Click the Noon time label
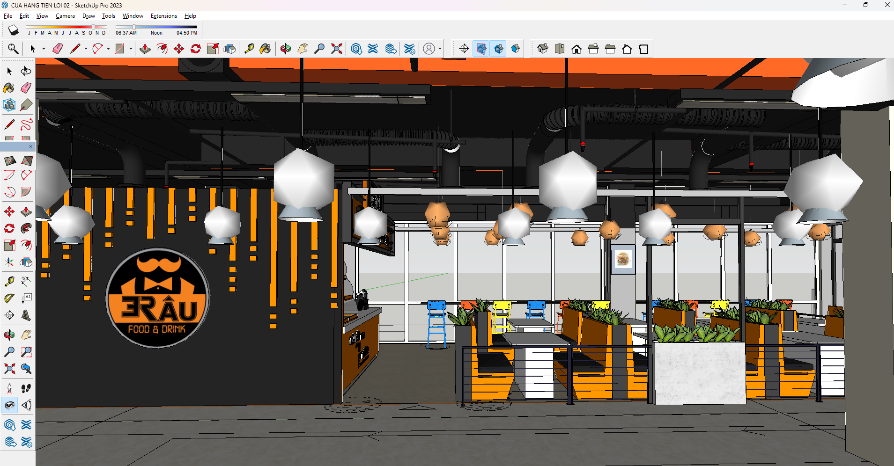Image resolution: width=894 pixels, height=466 pixels. 156,33
